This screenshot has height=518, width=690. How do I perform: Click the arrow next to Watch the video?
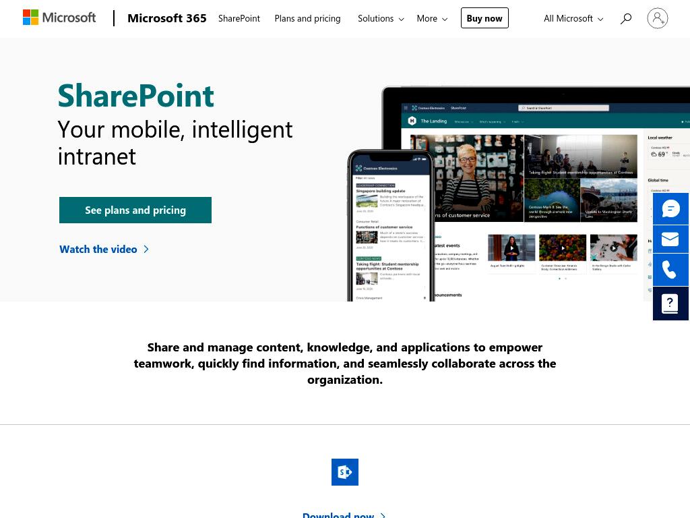[x=146, y=250]
